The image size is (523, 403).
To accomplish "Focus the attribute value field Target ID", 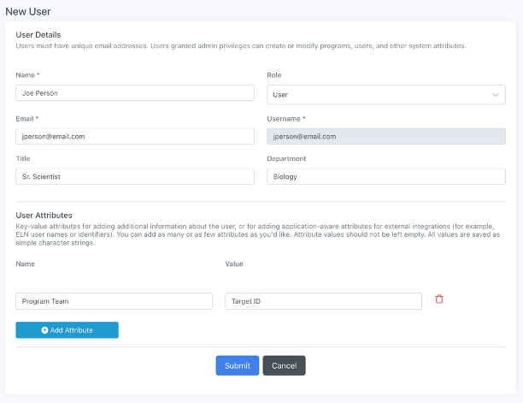I will point(323,301).
